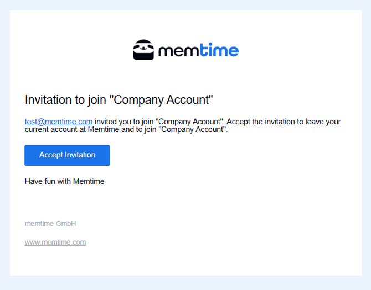Click the blue "time" part of the logo
The width and height of the screenshot is (371, 290).
point(220,51)
